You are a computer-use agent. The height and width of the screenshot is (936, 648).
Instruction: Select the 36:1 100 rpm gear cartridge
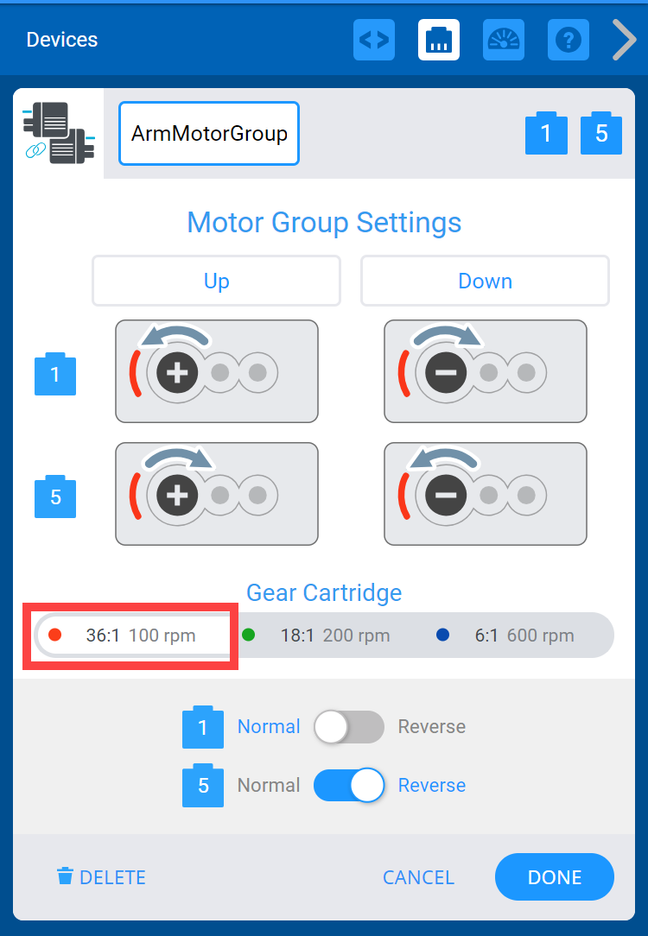tap(131, 636)
